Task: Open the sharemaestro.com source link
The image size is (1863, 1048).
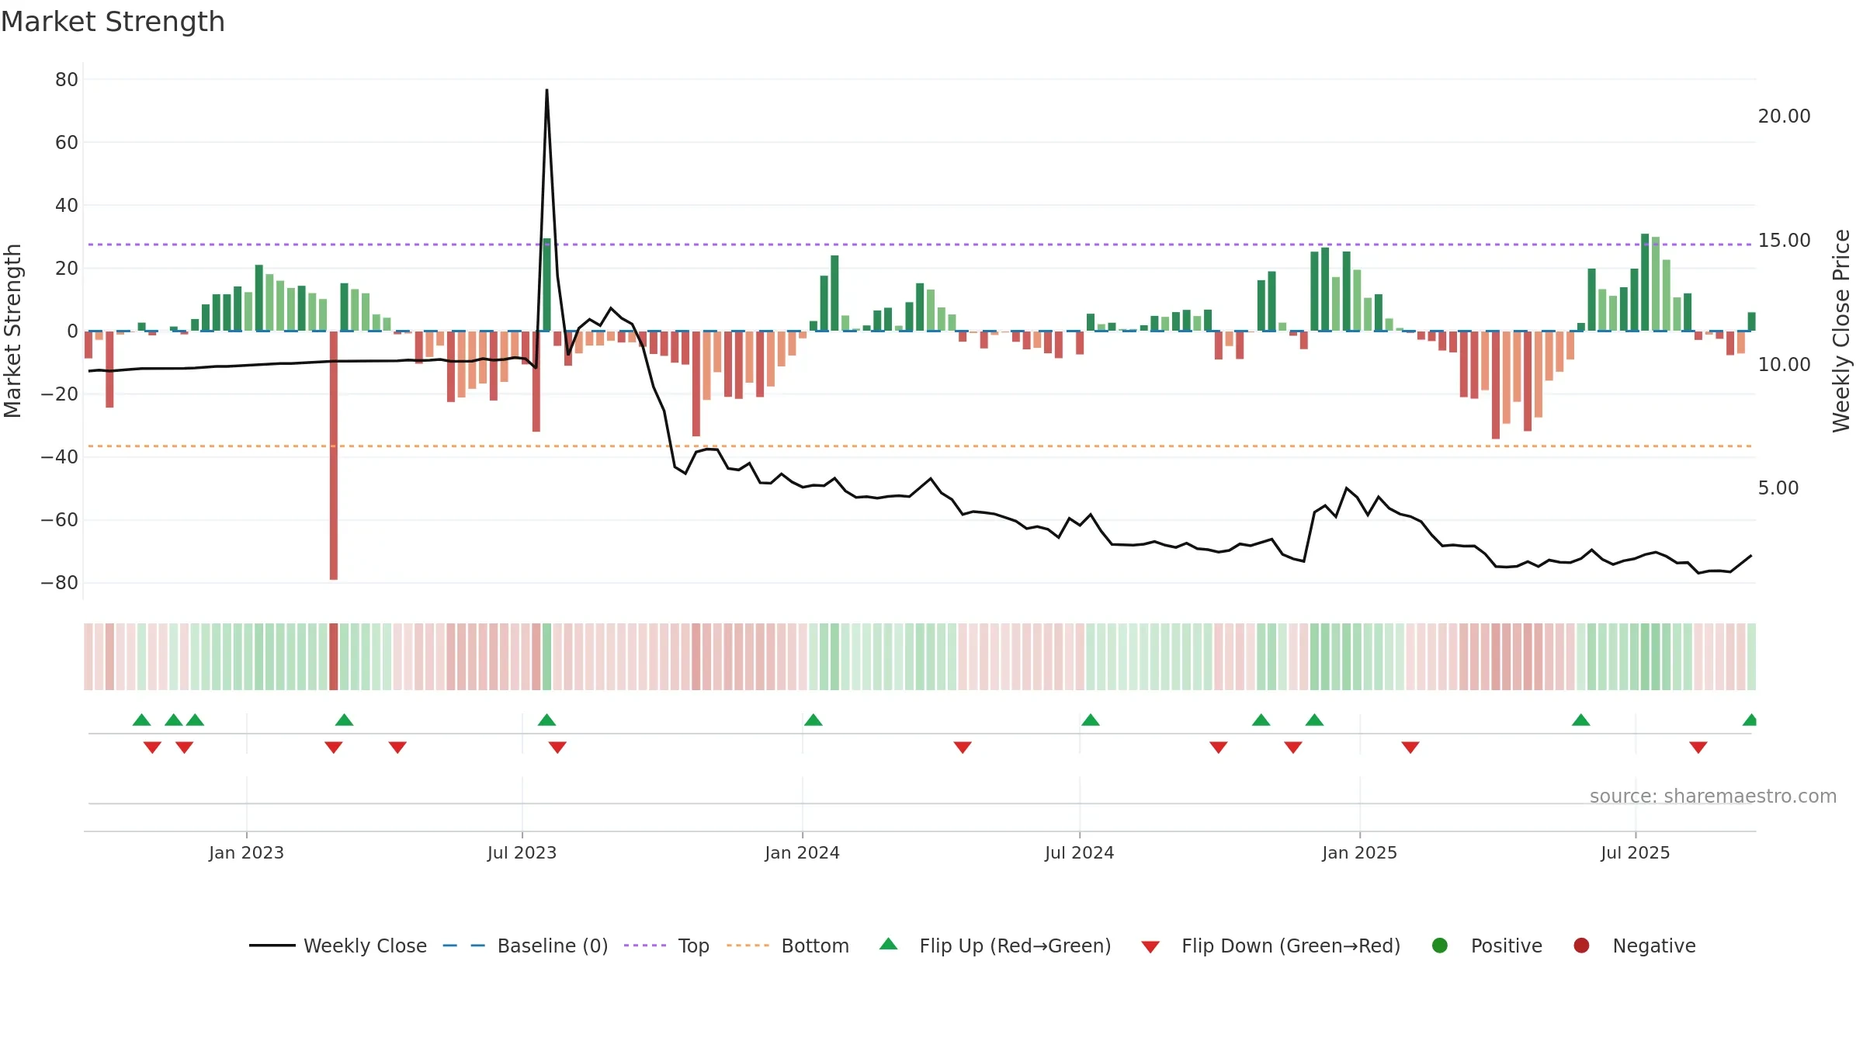Action: [x=1713, y=796]
